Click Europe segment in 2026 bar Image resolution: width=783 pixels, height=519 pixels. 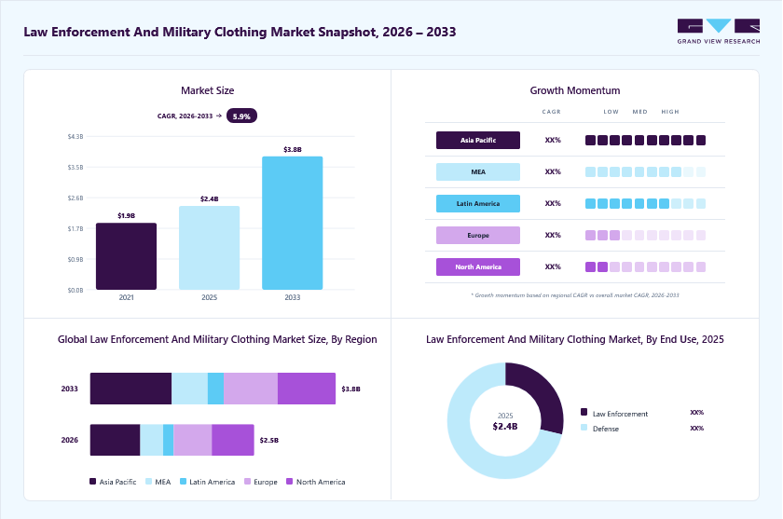pyautogui.click(x=193, y=440)
